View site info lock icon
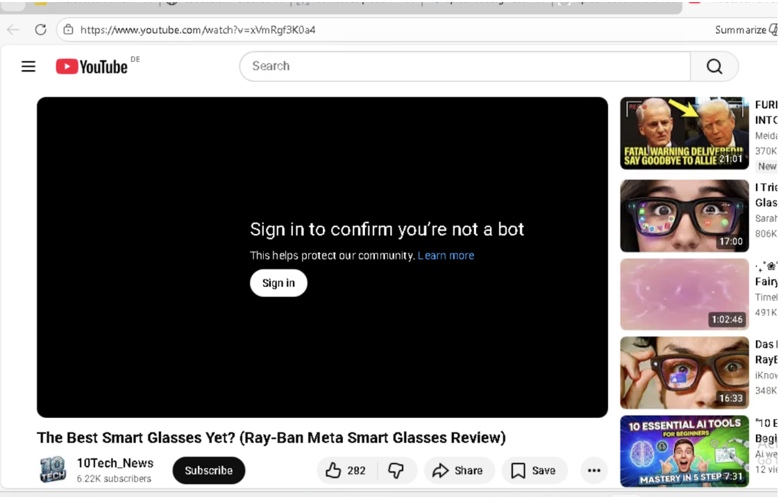Screen dimensions: 783x497 [68, 30]
